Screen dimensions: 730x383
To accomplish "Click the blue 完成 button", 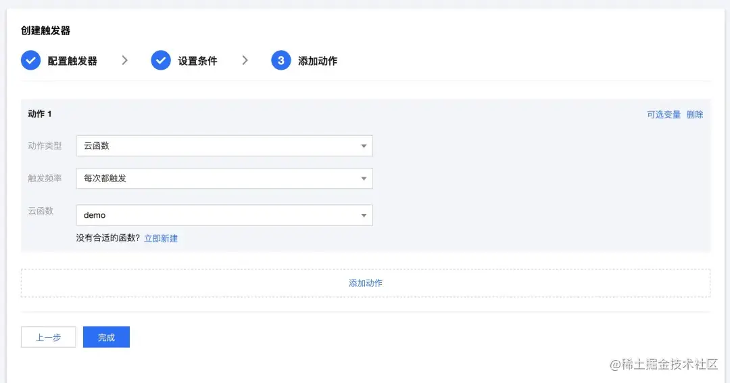I will pyautogui.click(x=106, y=338).
